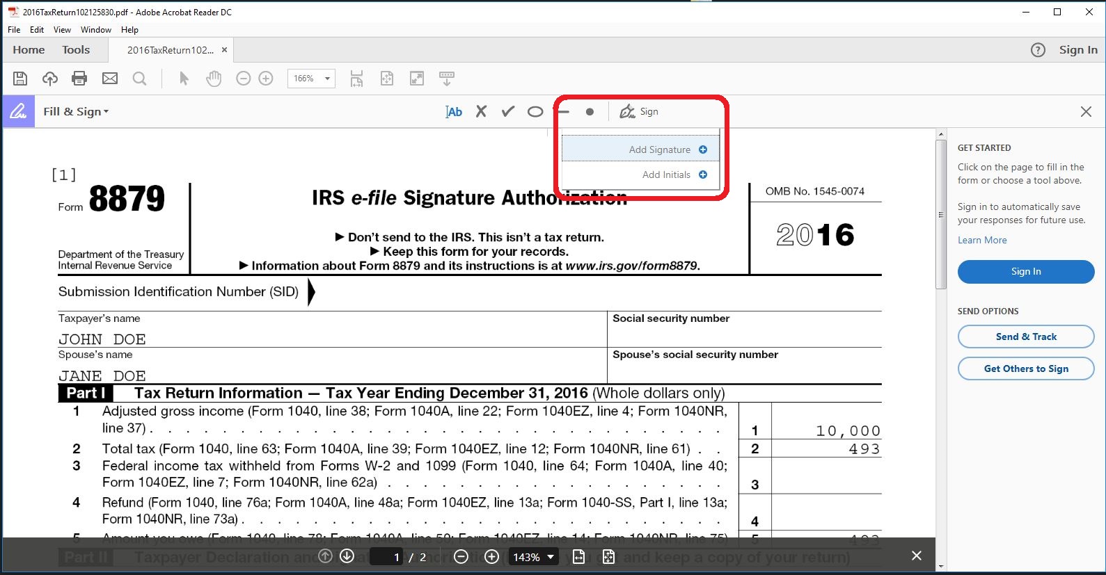
Task: Zoom in with the top toolbar plus icon
Action: click(x=266, y=79)
